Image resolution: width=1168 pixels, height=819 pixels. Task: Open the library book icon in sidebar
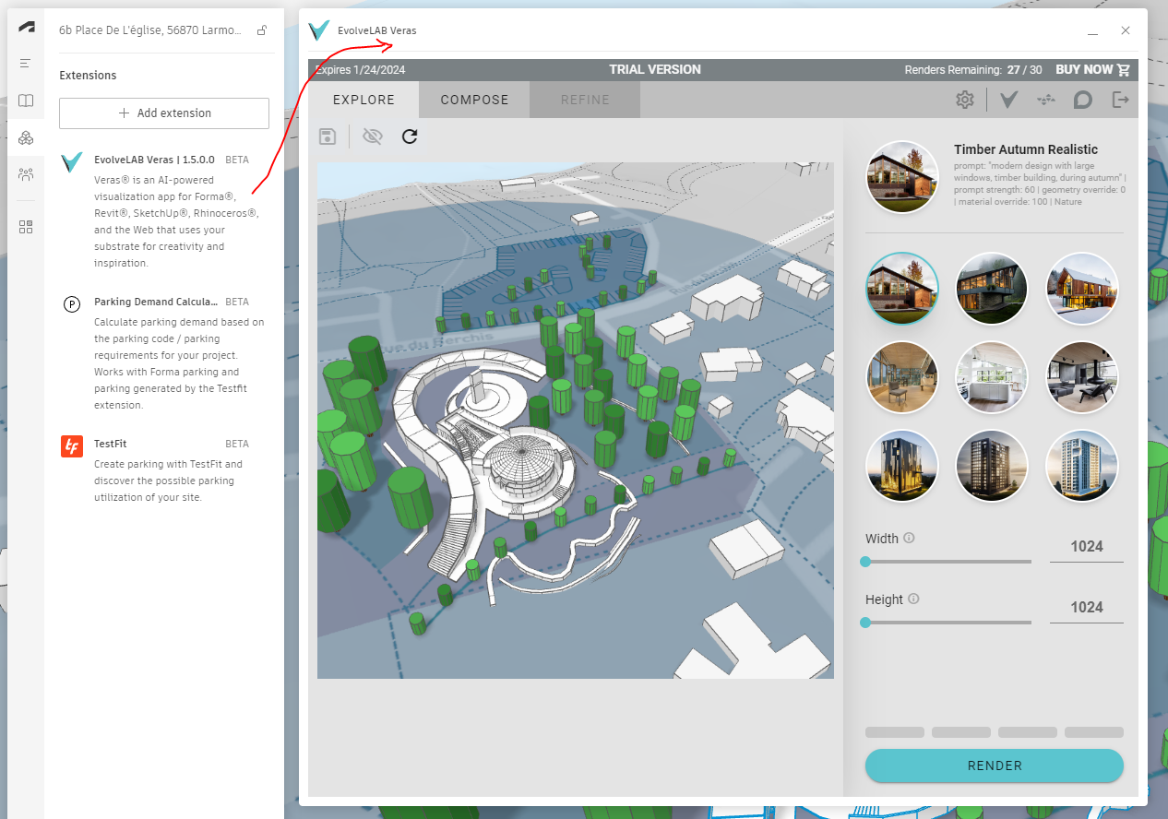pos(26,101)
